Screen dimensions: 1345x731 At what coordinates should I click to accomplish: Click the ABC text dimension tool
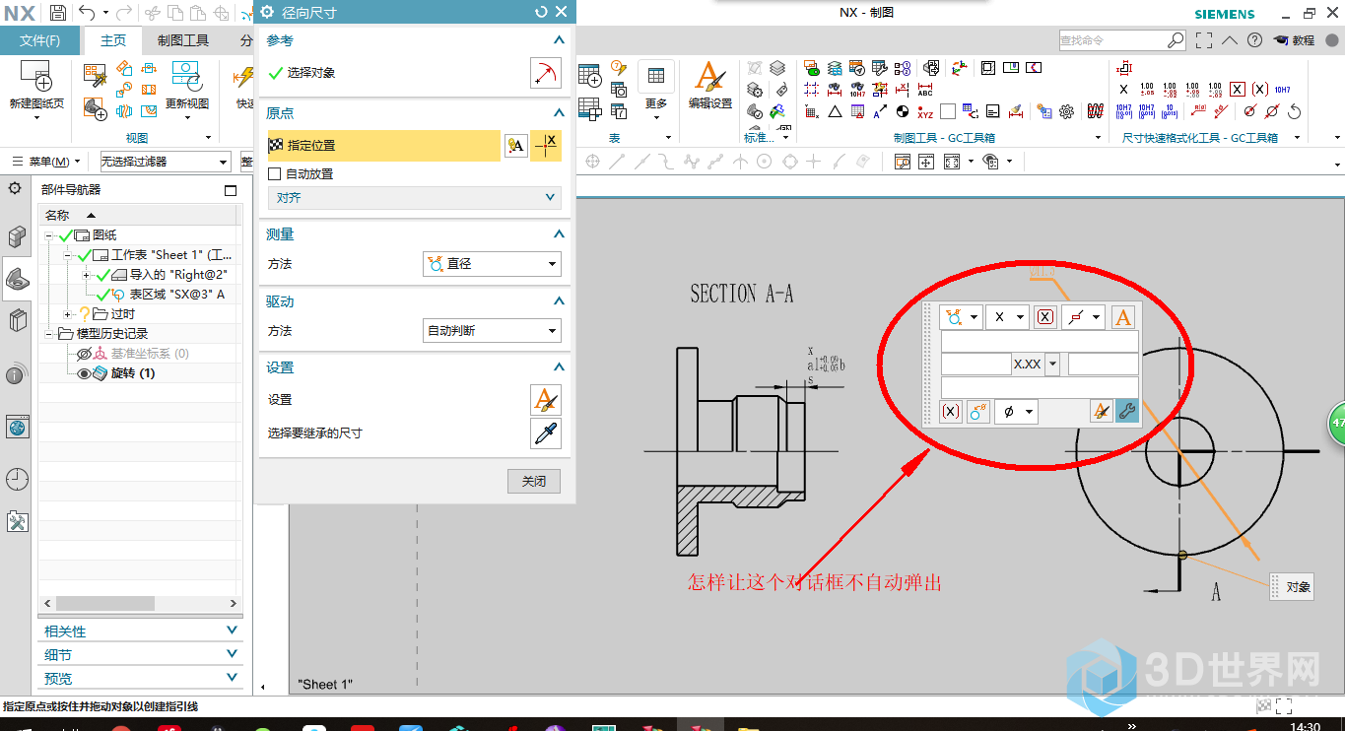click(924, 90)
